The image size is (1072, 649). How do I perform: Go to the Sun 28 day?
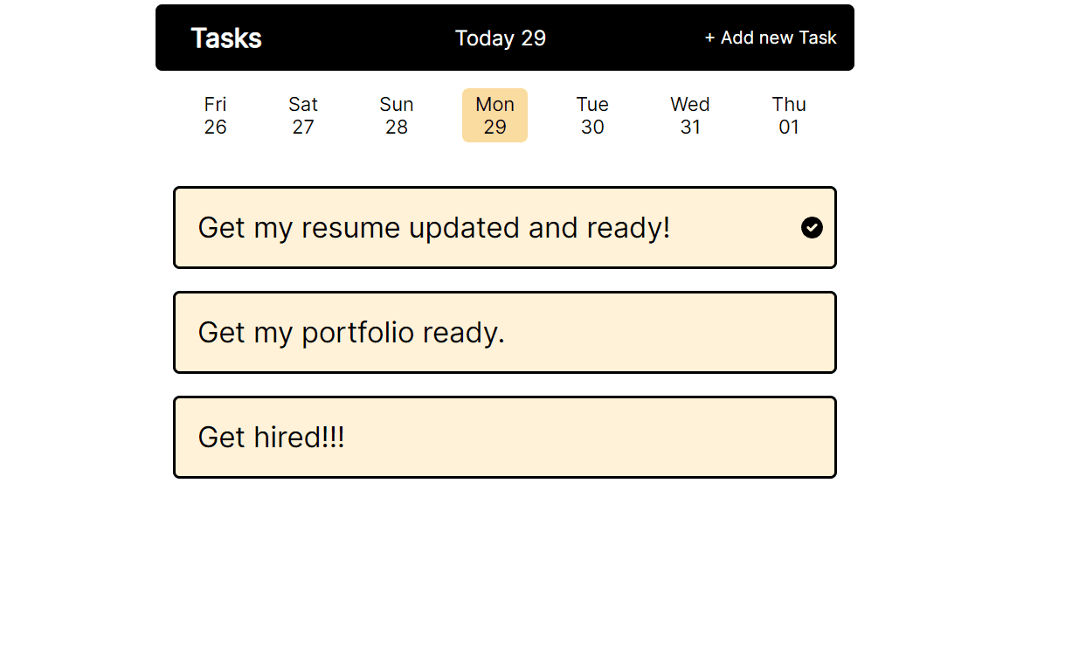(397, 115)
